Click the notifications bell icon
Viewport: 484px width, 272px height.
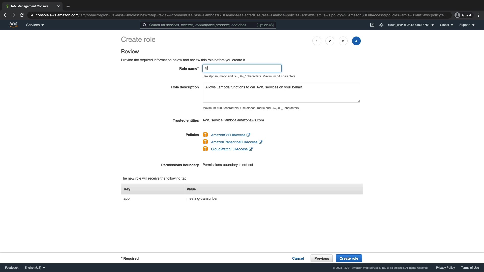tap(381, 25)
